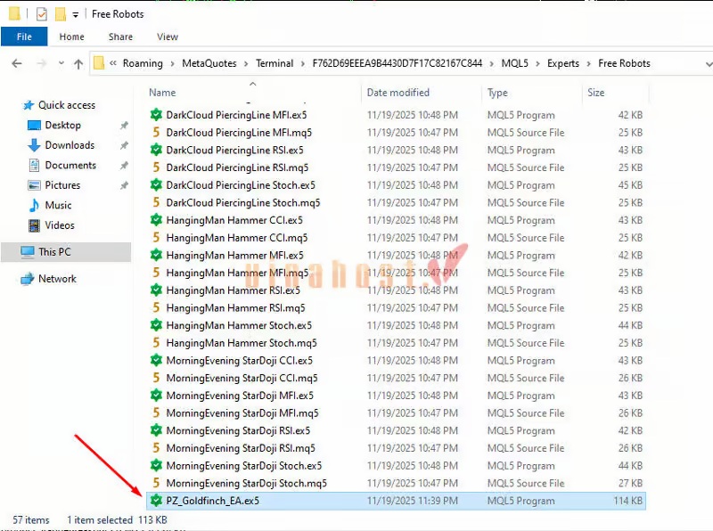This screenshot has height=531, width=713.
Task: Click icon of MorningEvening StarDoji CCI.ex5
Action: coord(156,361)
